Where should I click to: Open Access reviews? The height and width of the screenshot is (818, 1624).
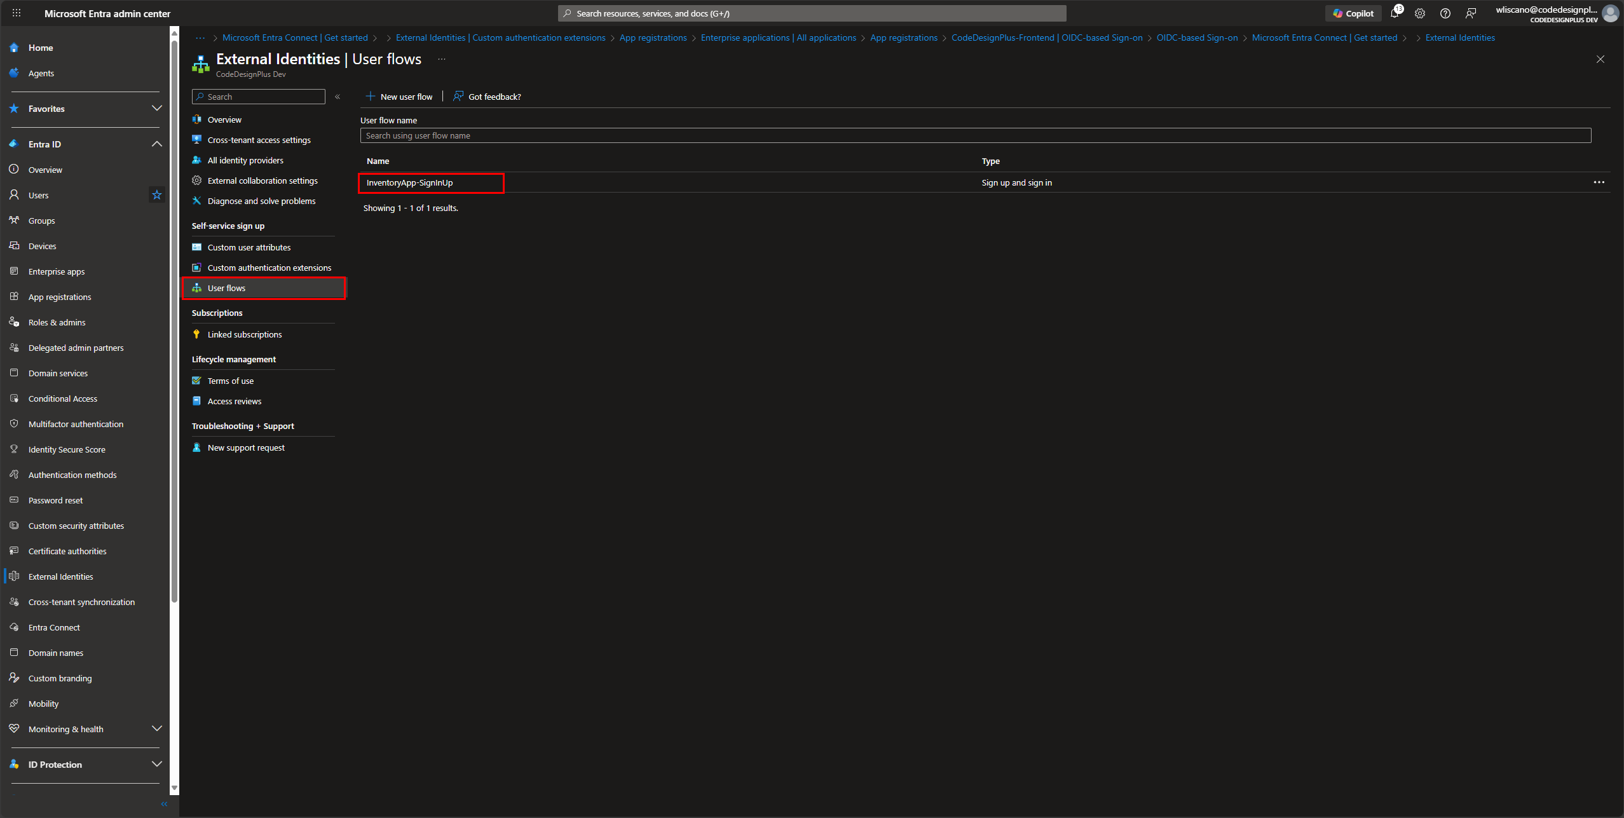(x=235, y=401)
